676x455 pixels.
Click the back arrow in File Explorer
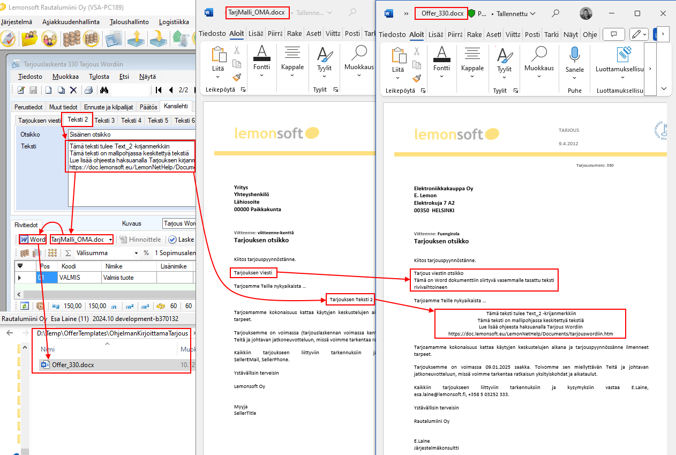point(10,333)
